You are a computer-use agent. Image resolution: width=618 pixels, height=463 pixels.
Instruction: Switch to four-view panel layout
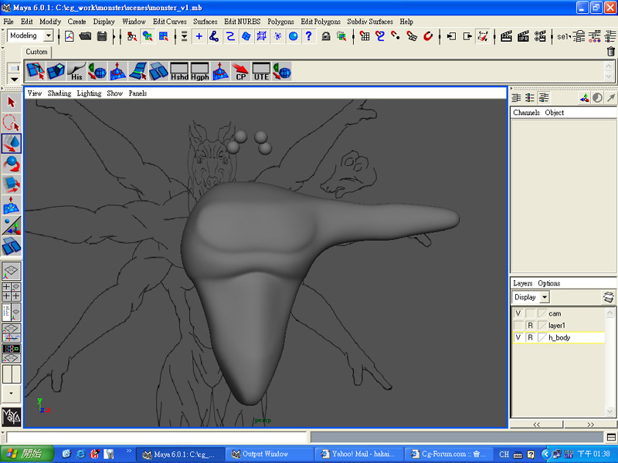(x=11, y=292)
